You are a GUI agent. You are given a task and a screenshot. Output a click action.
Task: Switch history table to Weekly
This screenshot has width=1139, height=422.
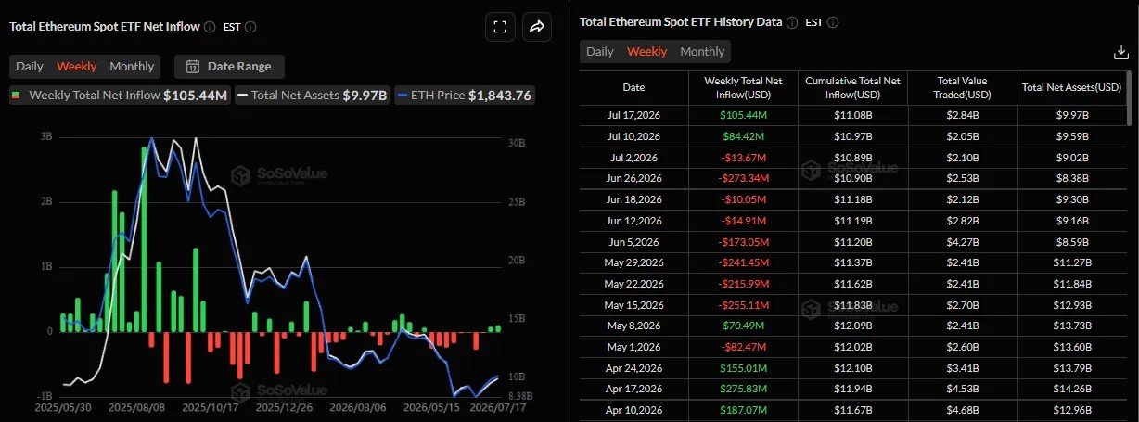coord(646,51)
